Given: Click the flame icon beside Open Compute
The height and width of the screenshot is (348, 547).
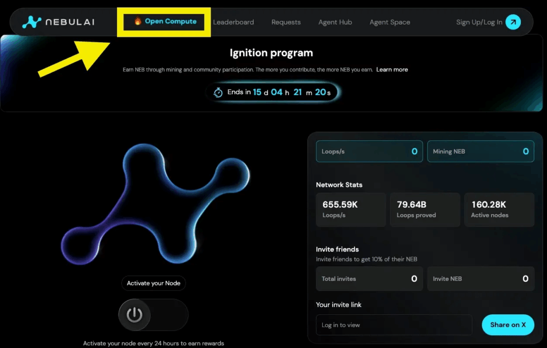Looking at the screenshot, I should pyautogui.click(x=138, y=21).
